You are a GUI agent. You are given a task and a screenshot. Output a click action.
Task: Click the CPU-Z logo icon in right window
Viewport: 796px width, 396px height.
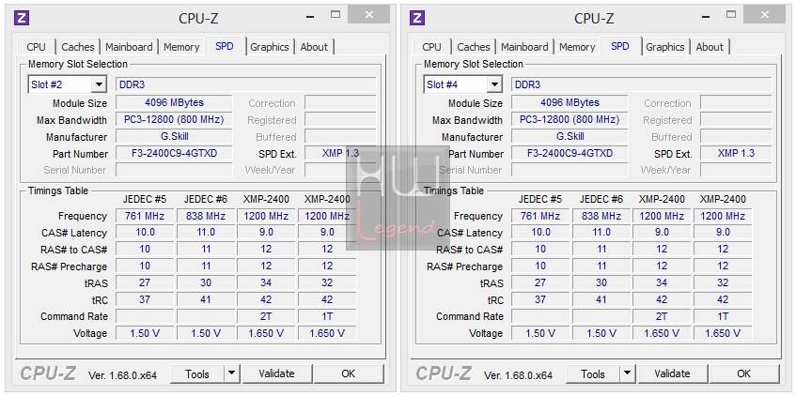pos(416,18)
